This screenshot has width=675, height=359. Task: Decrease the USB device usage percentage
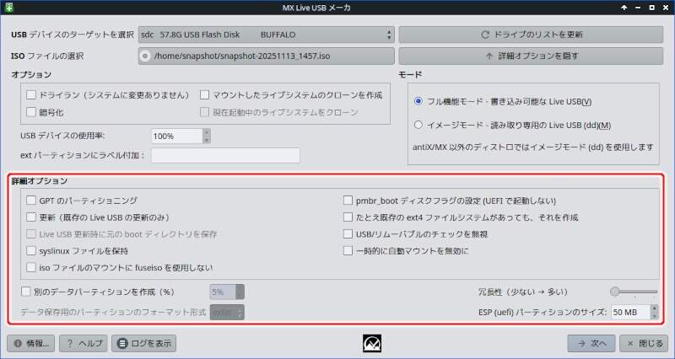tap(207, 140)
